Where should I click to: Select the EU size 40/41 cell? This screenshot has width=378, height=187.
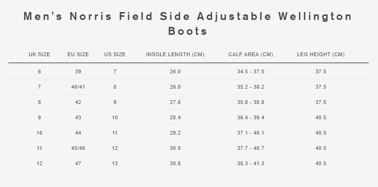click(x=78, y=87)
